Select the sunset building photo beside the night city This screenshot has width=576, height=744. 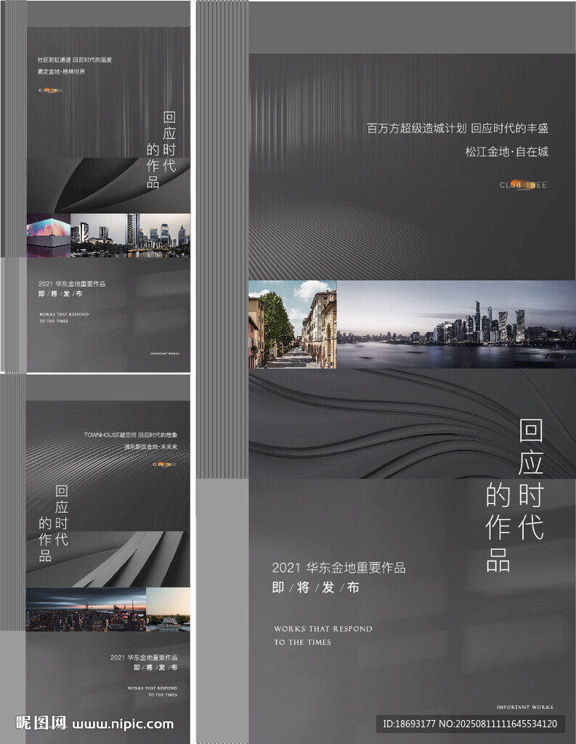click(x=168, y=610)
